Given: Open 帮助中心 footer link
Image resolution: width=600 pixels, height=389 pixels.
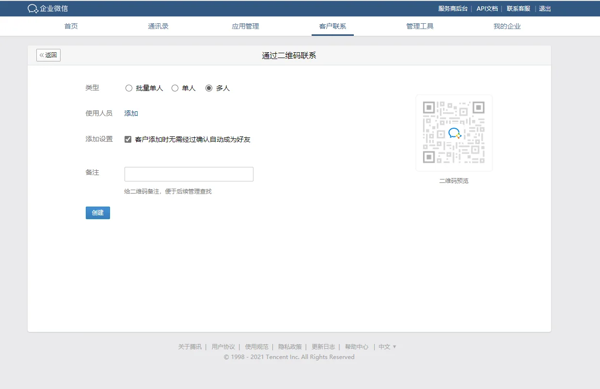Looking at the screenshot, I should 357,347.
